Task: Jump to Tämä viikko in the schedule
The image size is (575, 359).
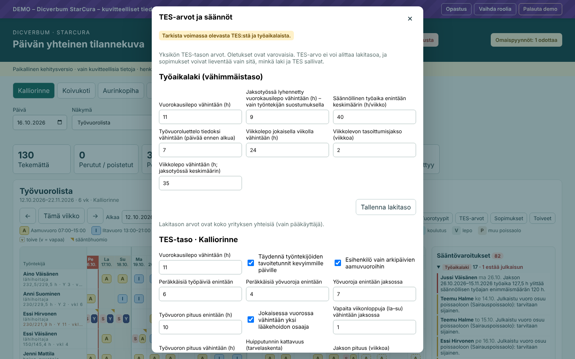Action: click(61, 216)
